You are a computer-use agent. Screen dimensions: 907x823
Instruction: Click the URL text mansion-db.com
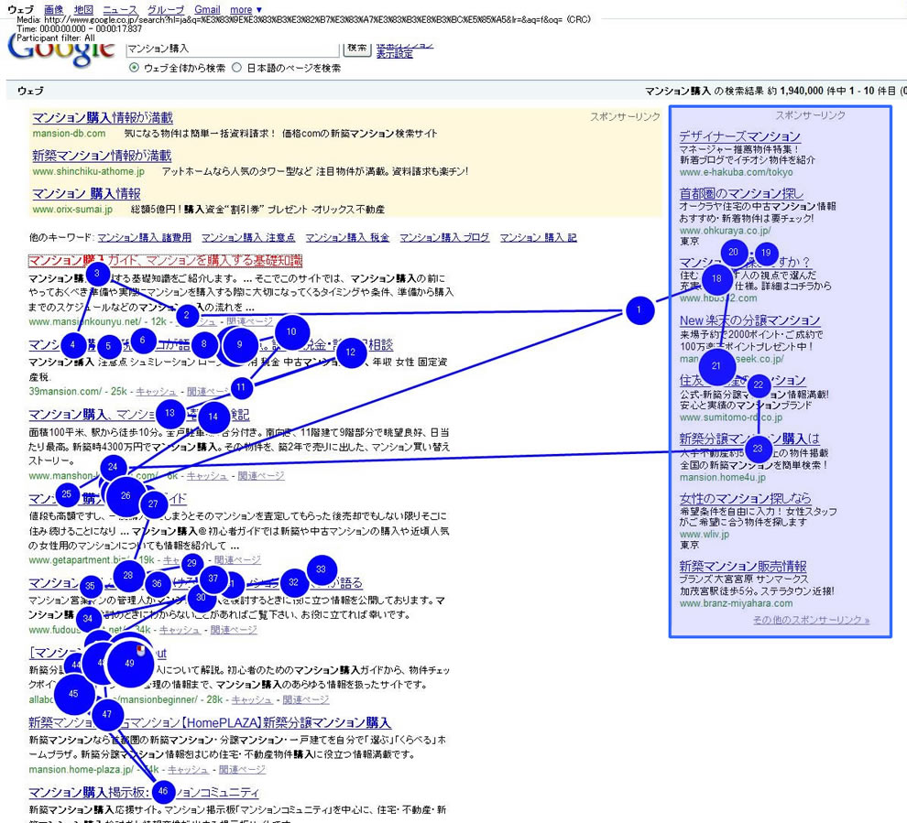click(69, 134)
